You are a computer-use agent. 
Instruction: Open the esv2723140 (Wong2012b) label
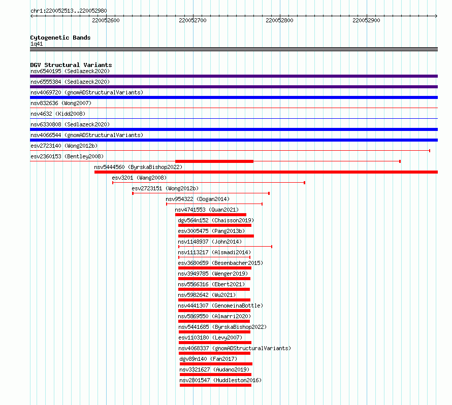point(64,146)
